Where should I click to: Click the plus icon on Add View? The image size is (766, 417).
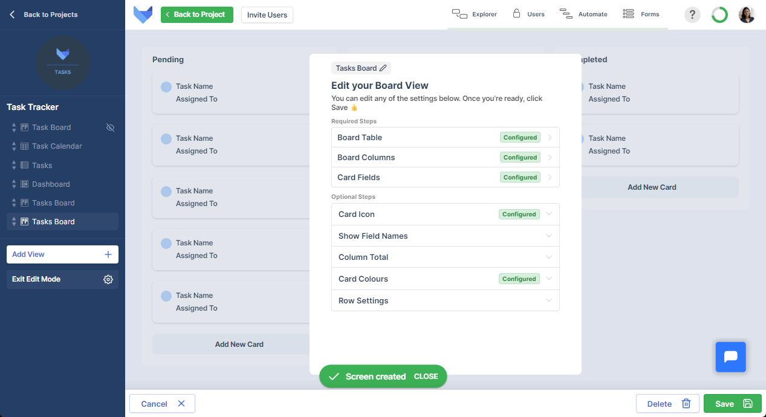click(x=108, y=254)
